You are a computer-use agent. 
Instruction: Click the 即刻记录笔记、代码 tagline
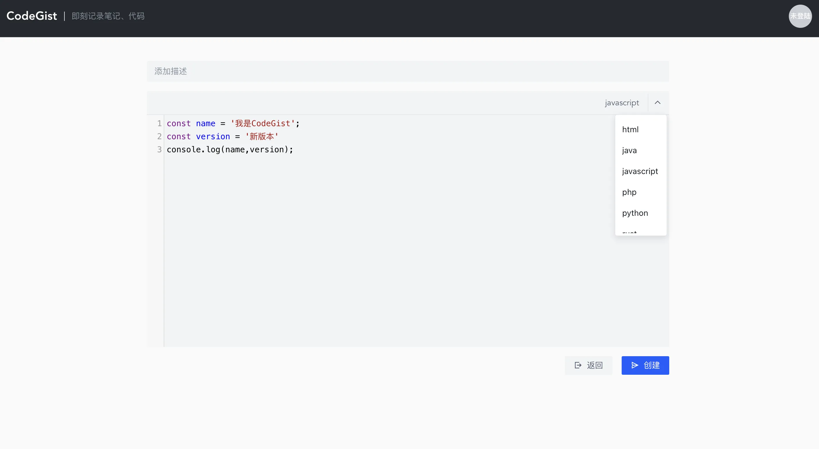tap(108, 16)
